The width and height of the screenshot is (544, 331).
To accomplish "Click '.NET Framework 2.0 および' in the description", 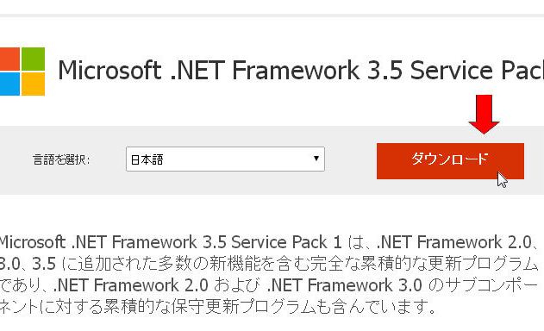I will point(156,285).
